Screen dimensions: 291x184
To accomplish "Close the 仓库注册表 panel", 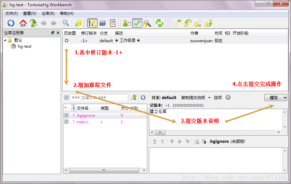I will 58,33.
